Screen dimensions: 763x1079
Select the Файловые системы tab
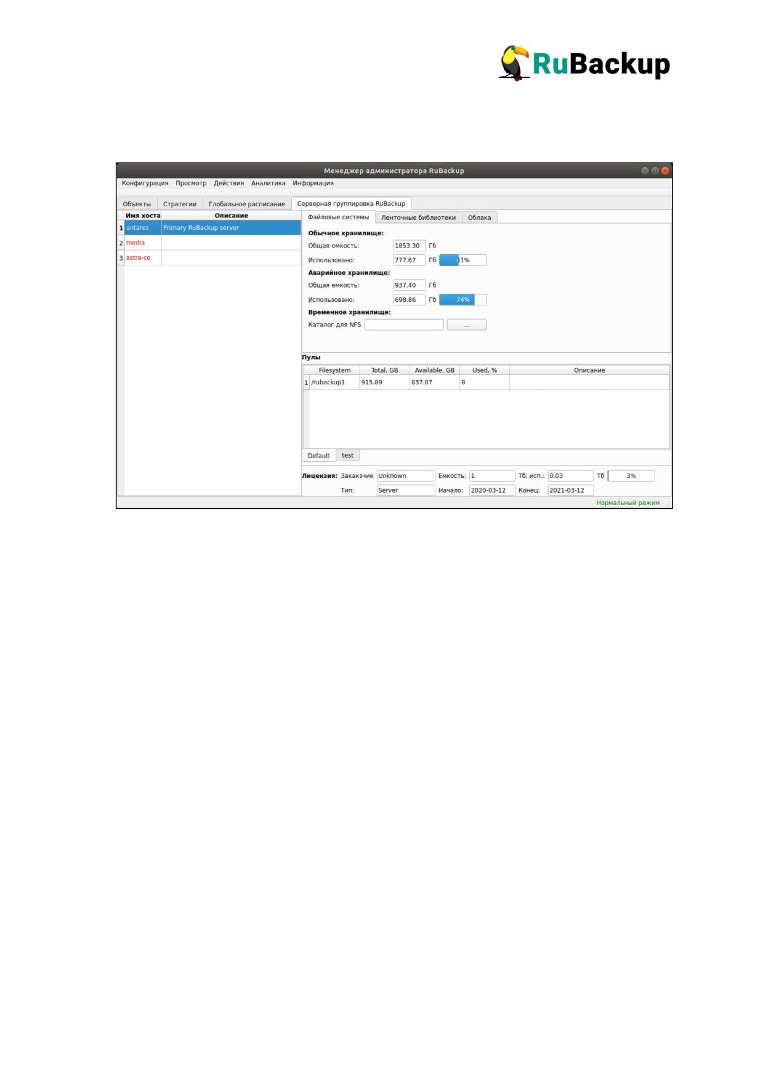[x=338, y=217]
